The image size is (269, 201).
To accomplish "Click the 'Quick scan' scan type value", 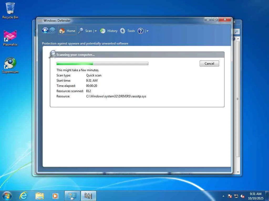I will click(x=94, y=75).
